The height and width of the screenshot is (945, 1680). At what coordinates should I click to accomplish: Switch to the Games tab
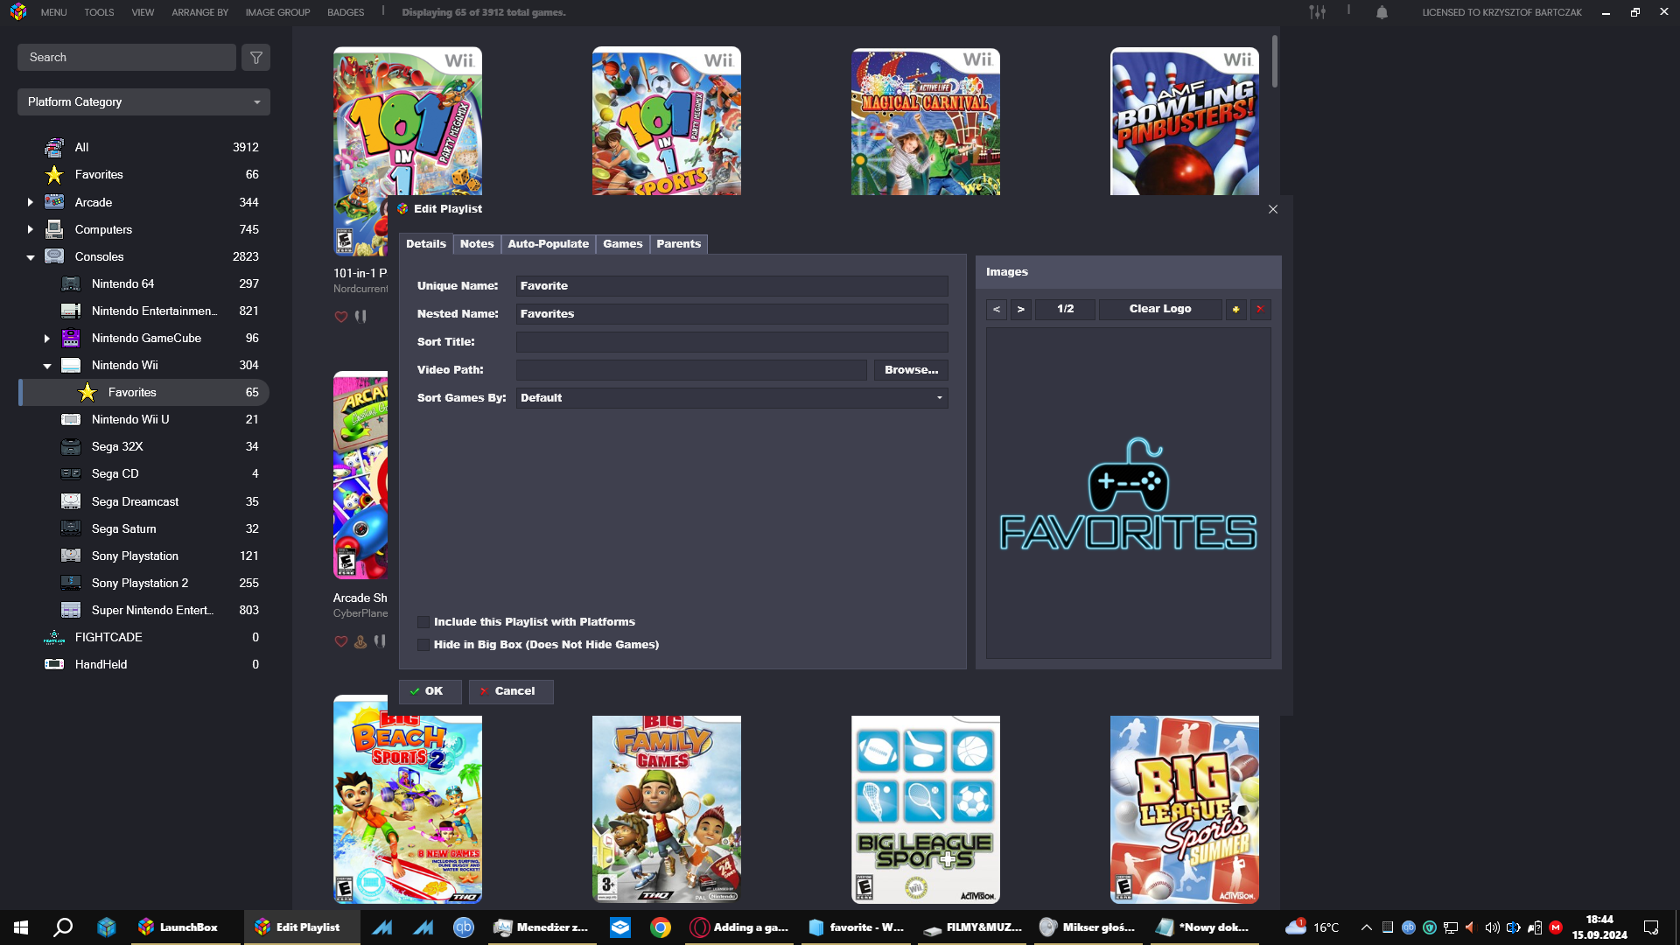[622, 244]
